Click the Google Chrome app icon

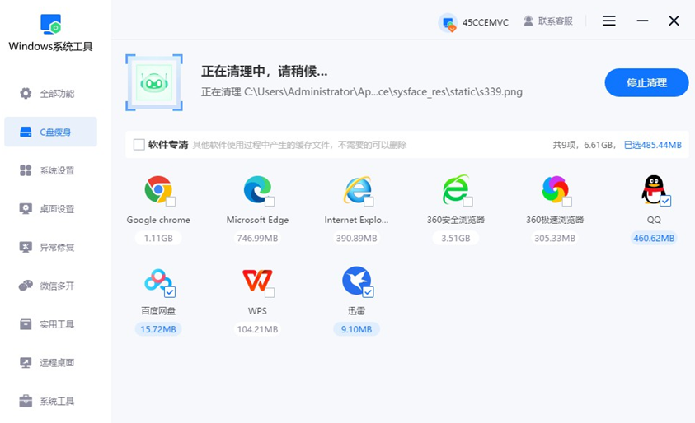pyautogui.click(x=157, y=189)
